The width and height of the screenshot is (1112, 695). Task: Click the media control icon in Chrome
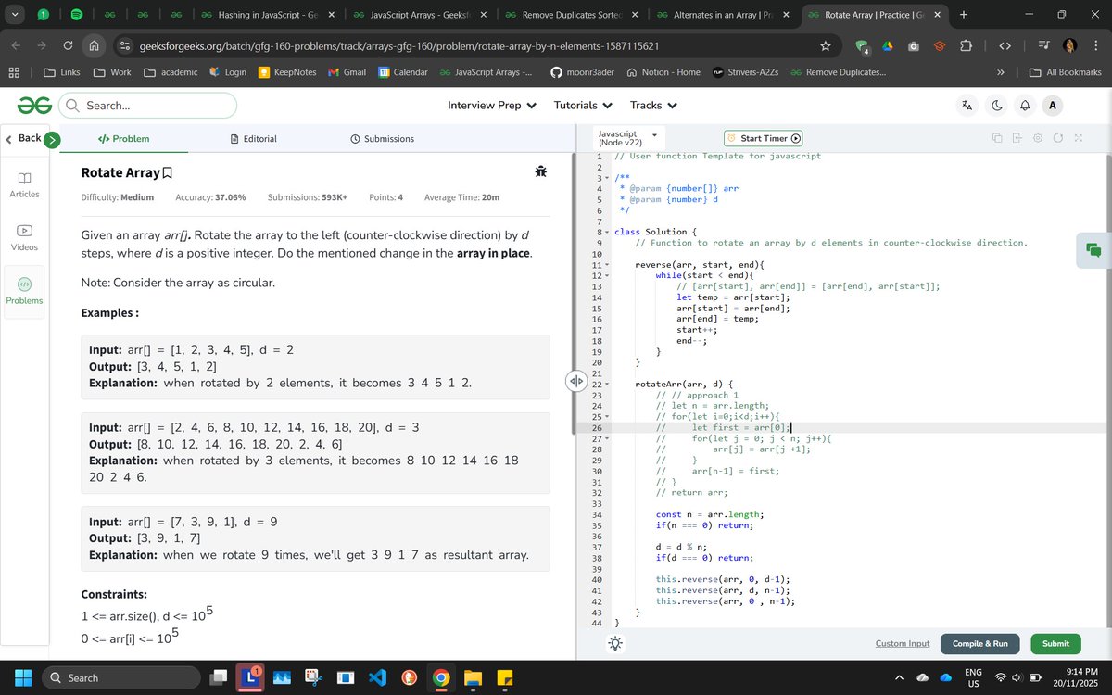(1043, 46)
